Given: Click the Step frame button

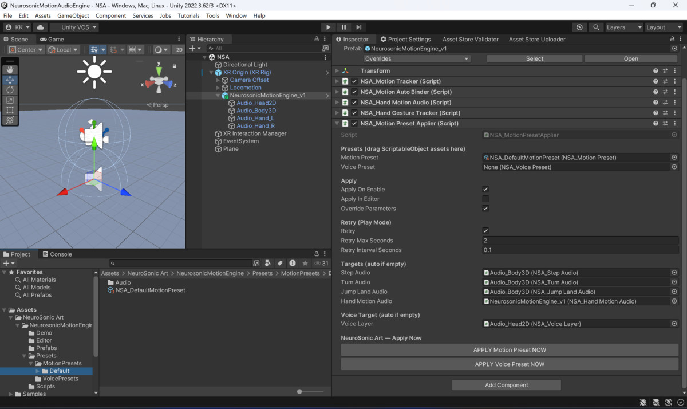Looking at the screenshot, I should (359, 27).
